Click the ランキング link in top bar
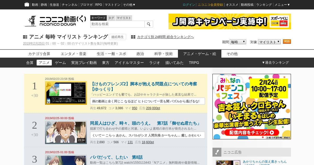 point(264,5)
